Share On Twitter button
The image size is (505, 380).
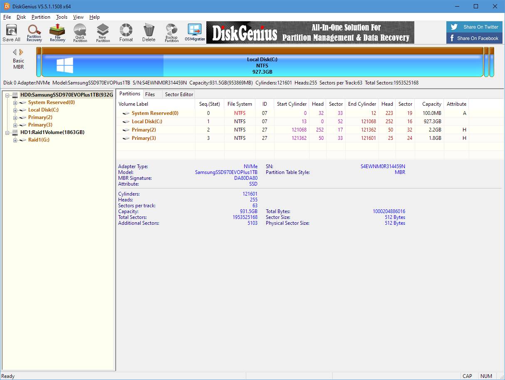(x=474, y=27)
